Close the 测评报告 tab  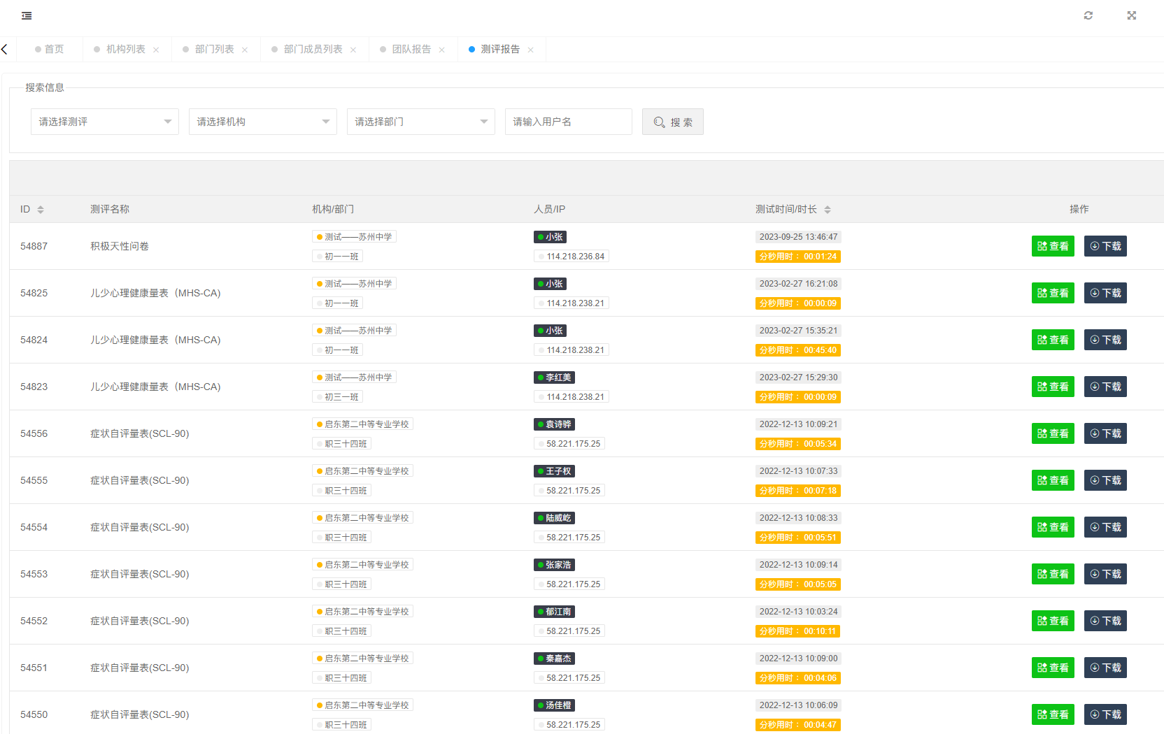531,50
